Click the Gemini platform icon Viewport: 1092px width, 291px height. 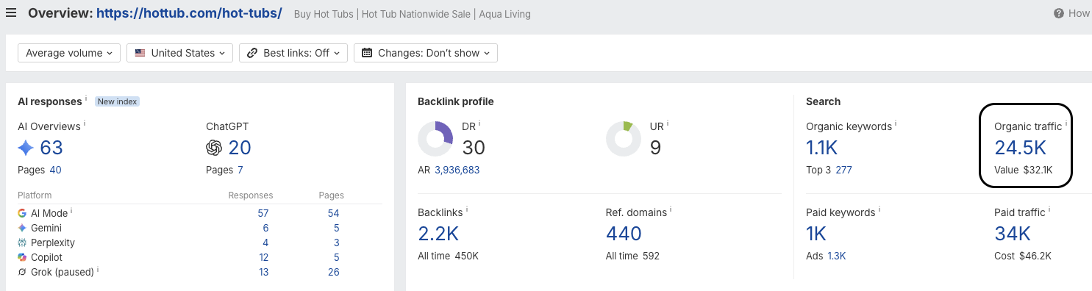(22, 228)
